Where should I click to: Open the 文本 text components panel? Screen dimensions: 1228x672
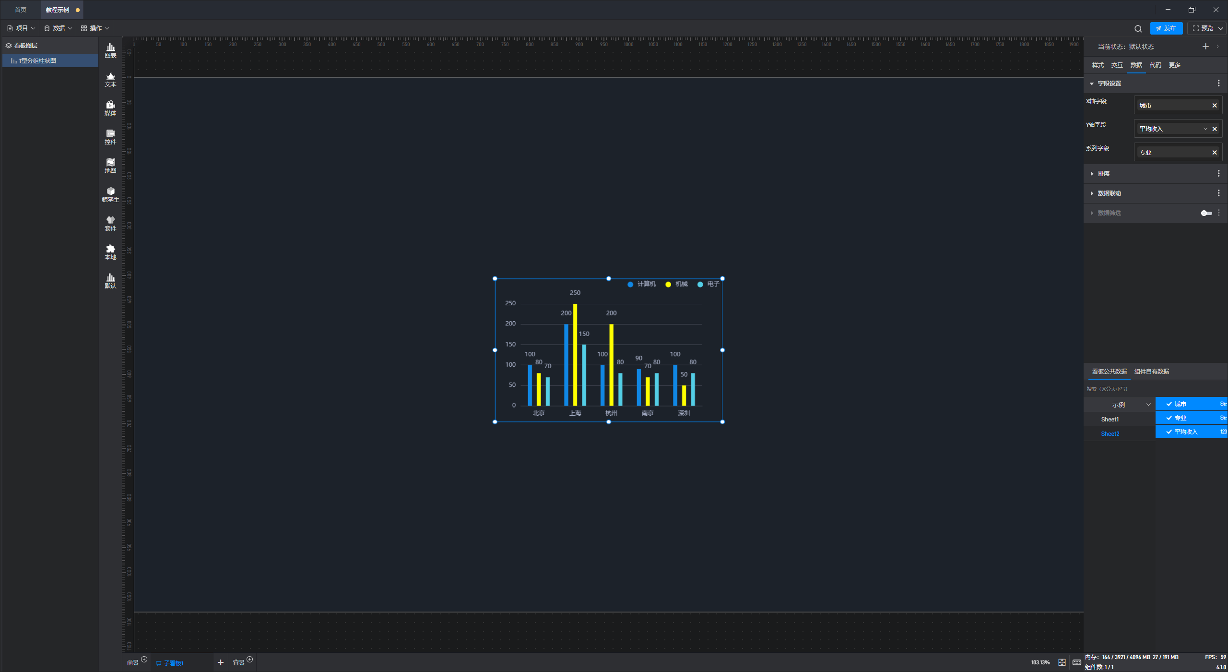coord(110,79)
